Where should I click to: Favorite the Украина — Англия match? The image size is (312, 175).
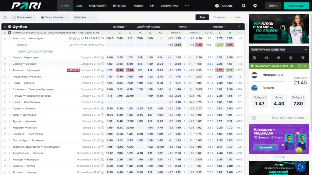pyautogui.click(x=5, y=166)
